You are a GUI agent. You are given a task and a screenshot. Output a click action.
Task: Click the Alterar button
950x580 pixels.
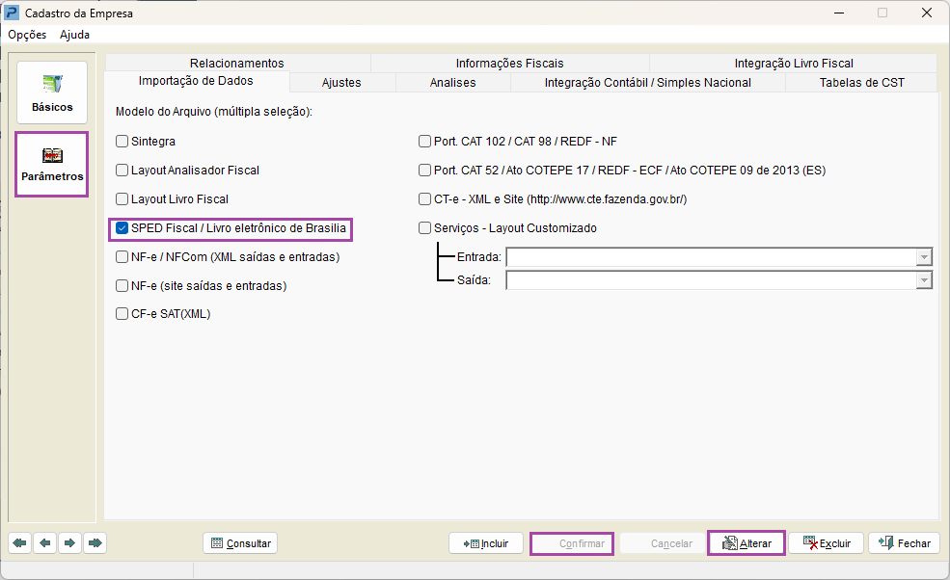click(x=746, y=543)
